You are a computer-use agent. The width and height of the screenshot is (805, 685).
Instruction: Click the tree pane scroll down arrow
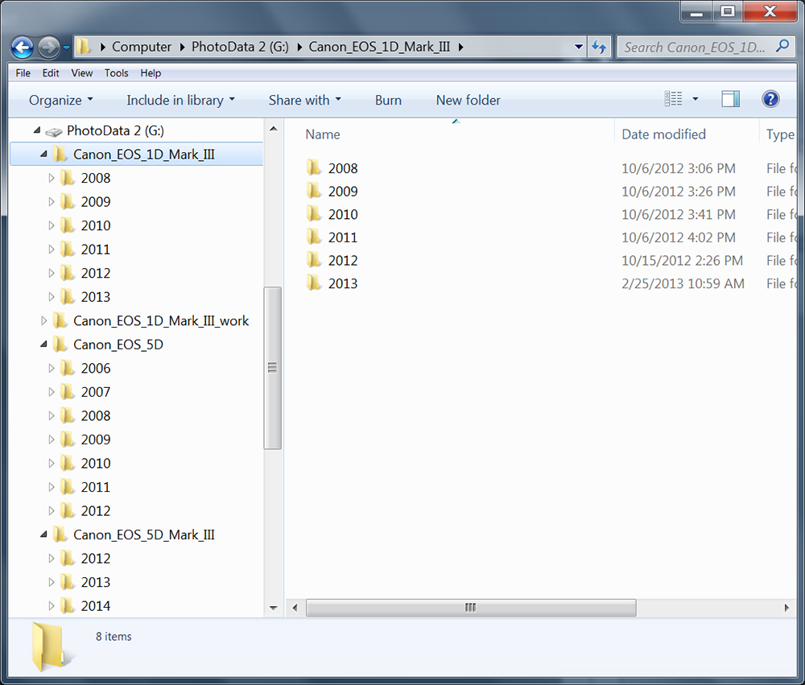(x=273, y=608)
